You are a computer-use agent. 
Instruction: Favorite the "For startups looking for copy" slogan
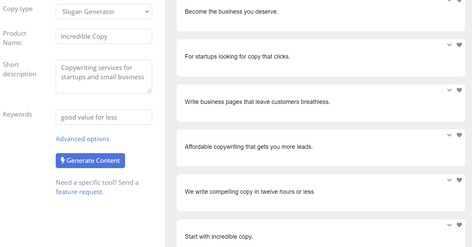point(459,45)
